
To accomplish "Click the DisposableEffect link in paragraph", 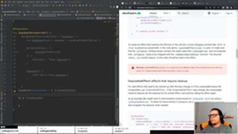I will pyautogui.click(x=155, y=90).
